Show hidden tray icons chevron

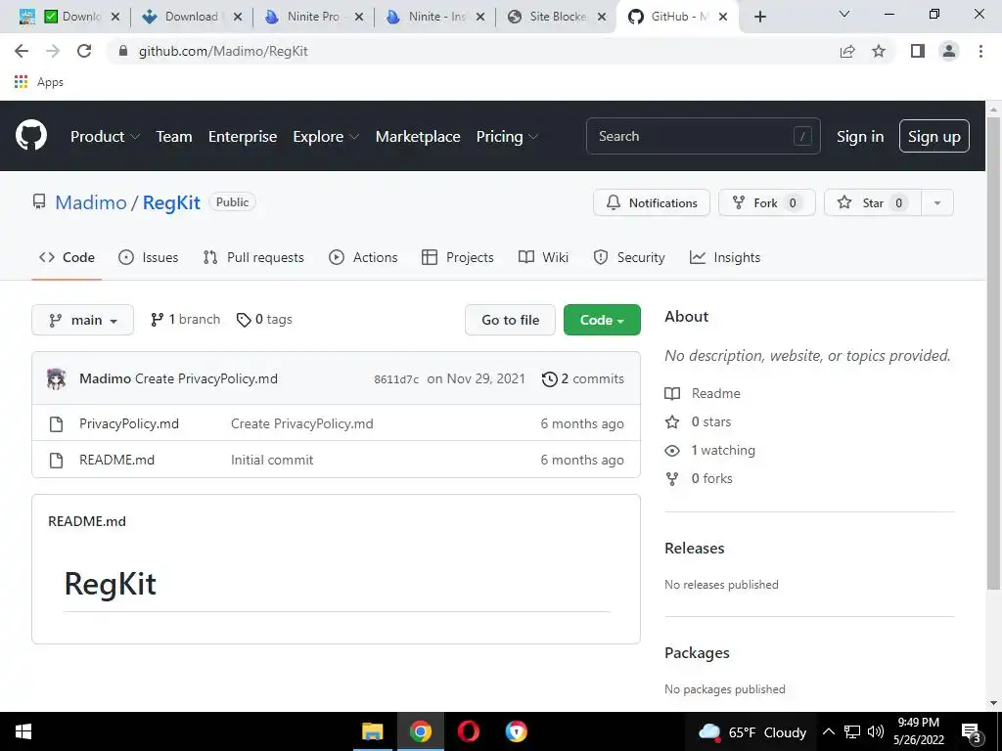point(828,731)
